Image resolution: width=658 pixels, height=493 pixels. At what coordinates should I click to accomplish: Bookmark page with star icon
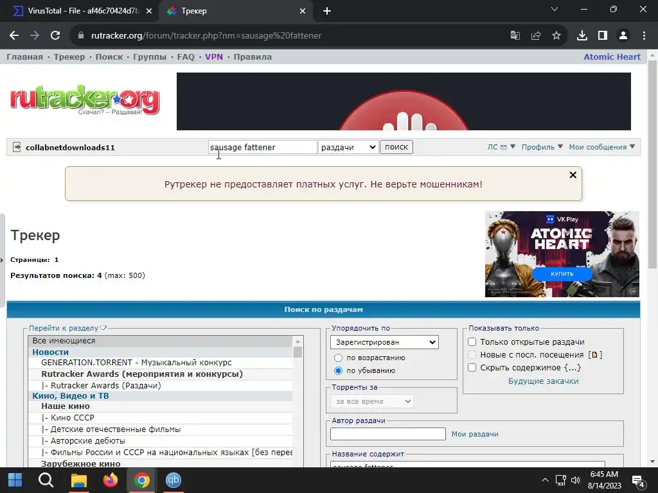coord(556,36)
